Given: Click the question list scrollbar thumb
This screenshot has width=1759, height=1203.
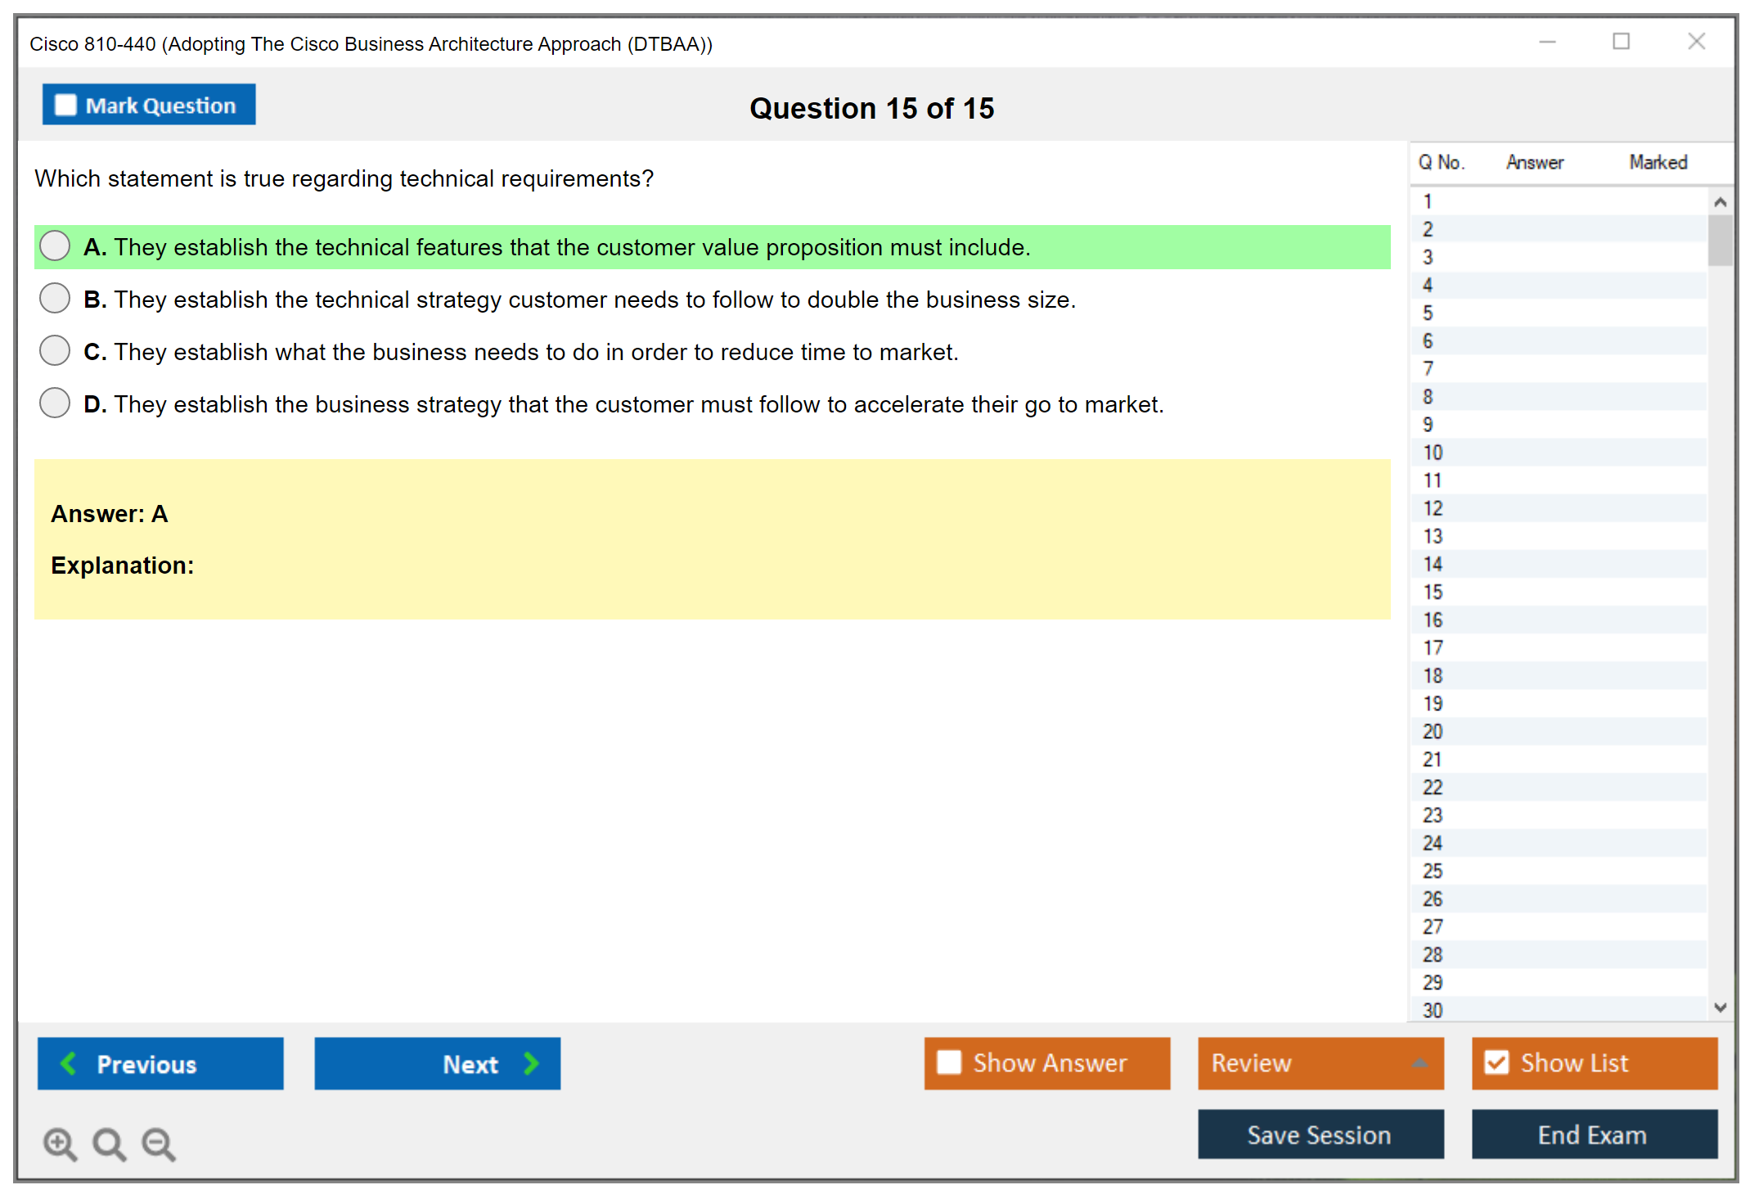Looking at the screenshot, I should click(x=1720, y=239).
